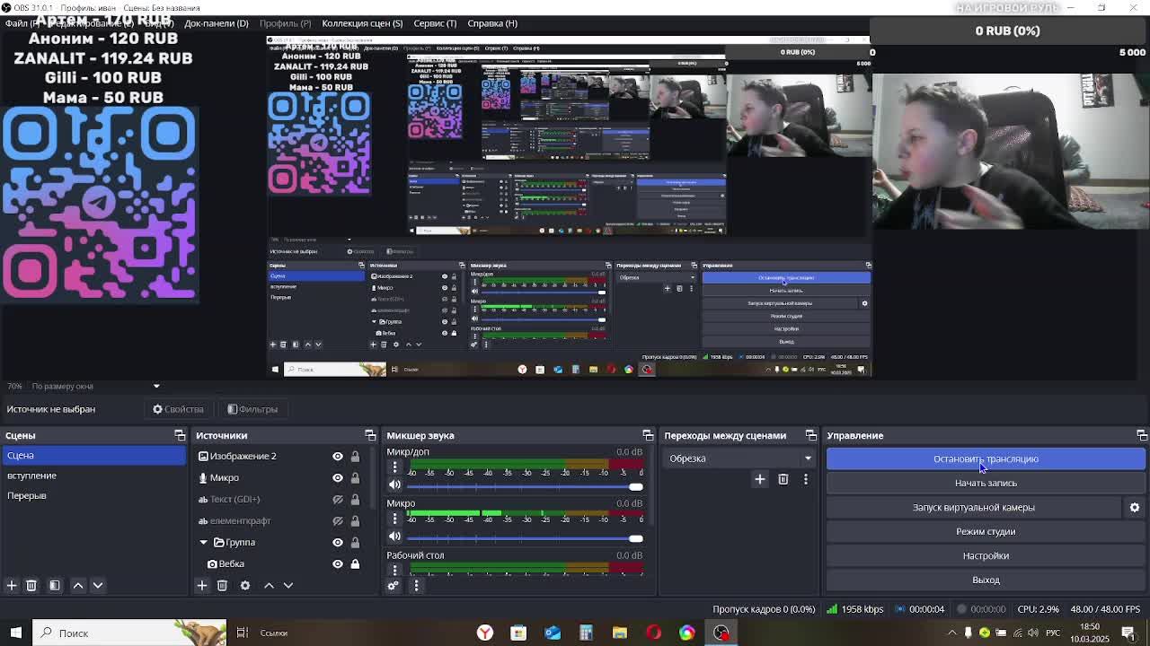Undock the Управление panel

tap(1142, 435)
